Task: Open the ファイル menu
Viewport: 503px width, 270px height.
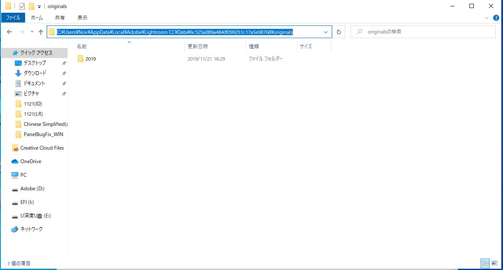Action: tap(13, 17)
